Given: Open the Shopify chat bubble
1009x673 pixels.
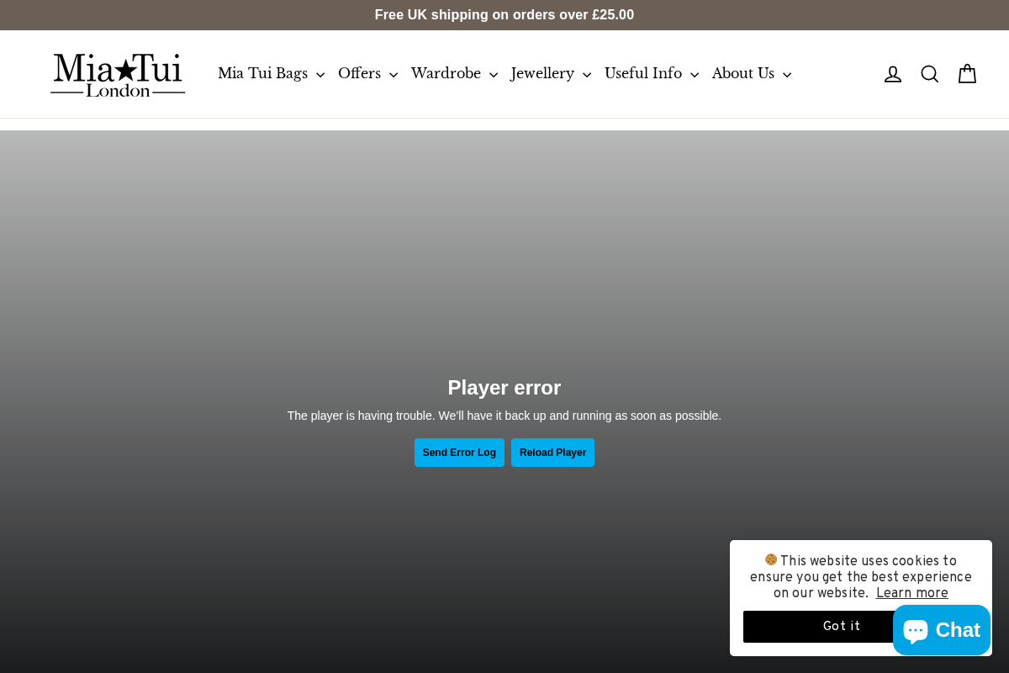Looking at the screenshot, I should 941,629.
